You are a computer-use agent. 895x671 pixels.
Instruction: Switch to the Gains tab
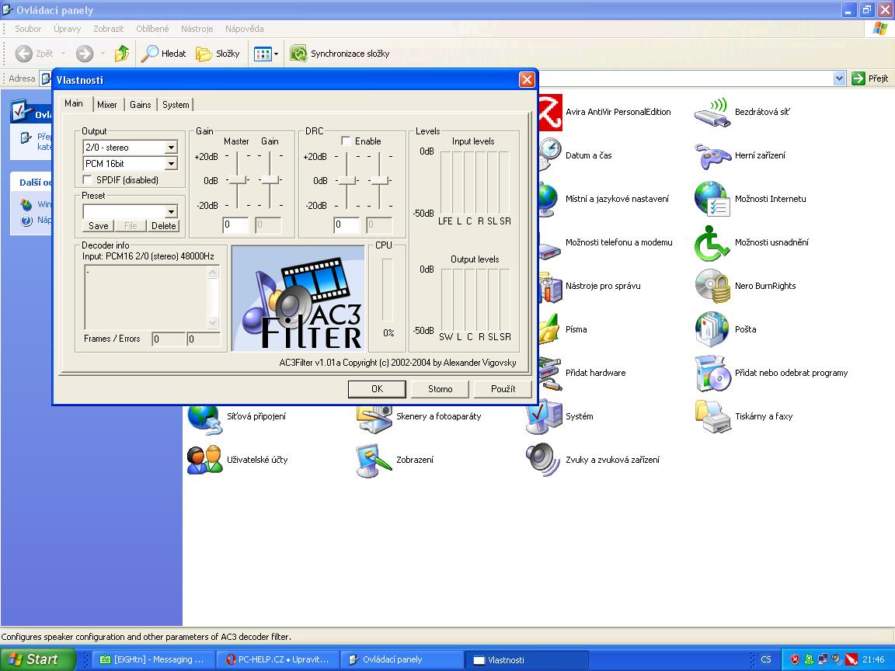(x=141, y=105)
